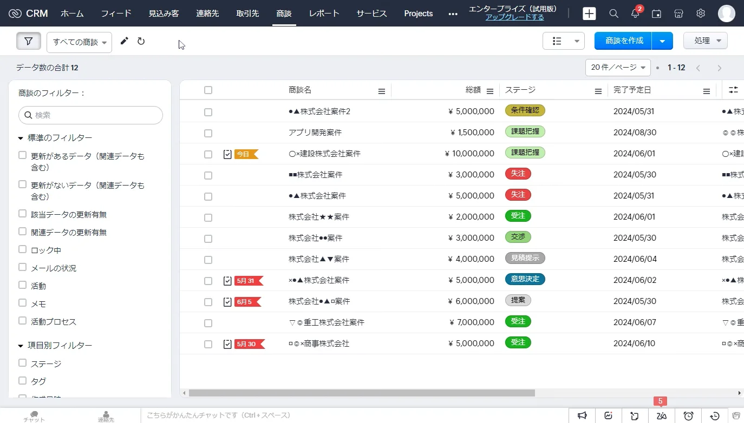
Task: Go to the ホーム tab
Action: [72, 14]
